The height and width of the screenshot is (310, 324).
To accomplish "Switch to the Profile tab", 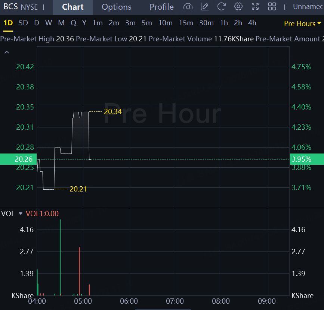I will pos(161,7).
